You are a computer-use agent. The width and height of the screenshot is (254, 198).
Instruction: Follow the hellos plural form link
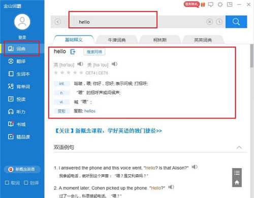(x=90, y=111)
